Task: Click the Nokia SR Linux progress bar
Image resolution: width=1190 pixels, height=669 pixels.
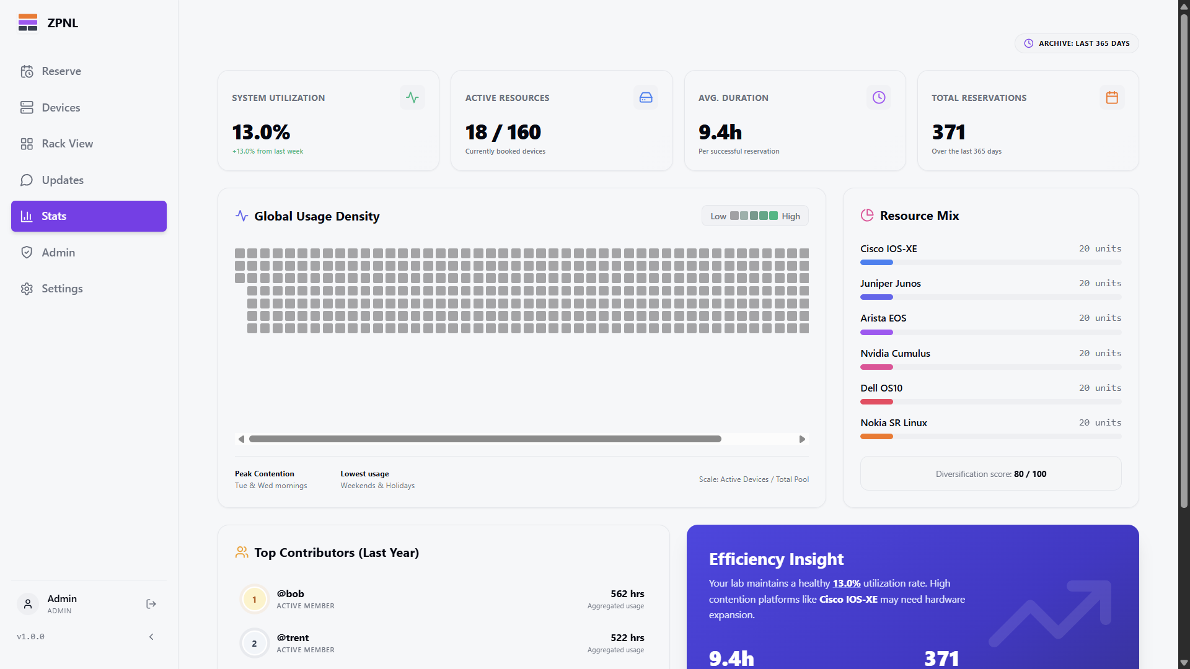Action: point(990,436)
